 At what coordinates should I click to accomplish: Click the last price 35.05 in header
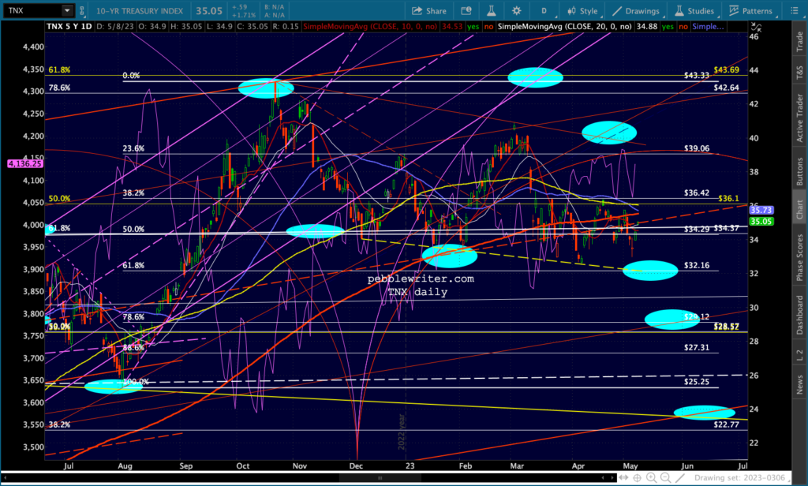pos(208,11)
